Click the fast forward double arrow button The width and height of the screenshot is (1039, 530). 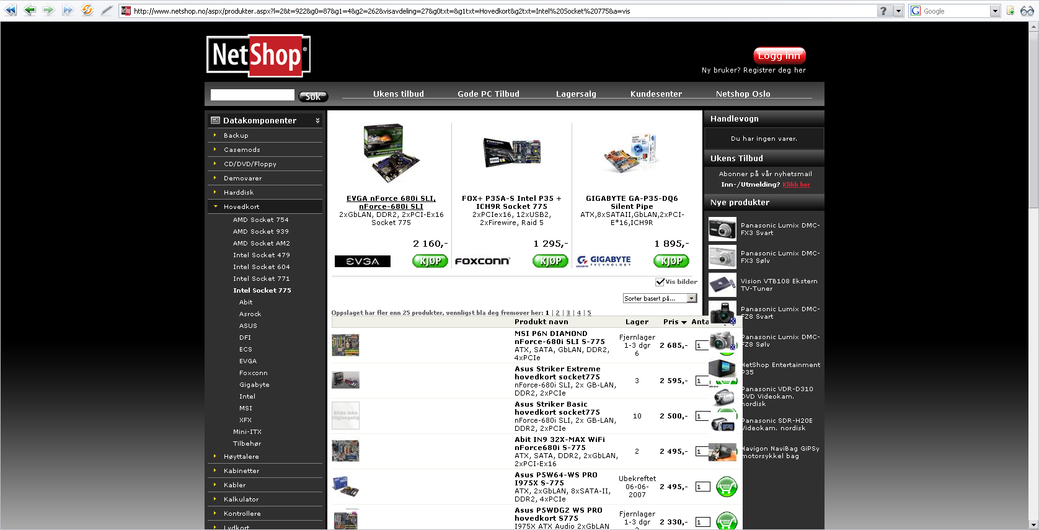point(68,11)
